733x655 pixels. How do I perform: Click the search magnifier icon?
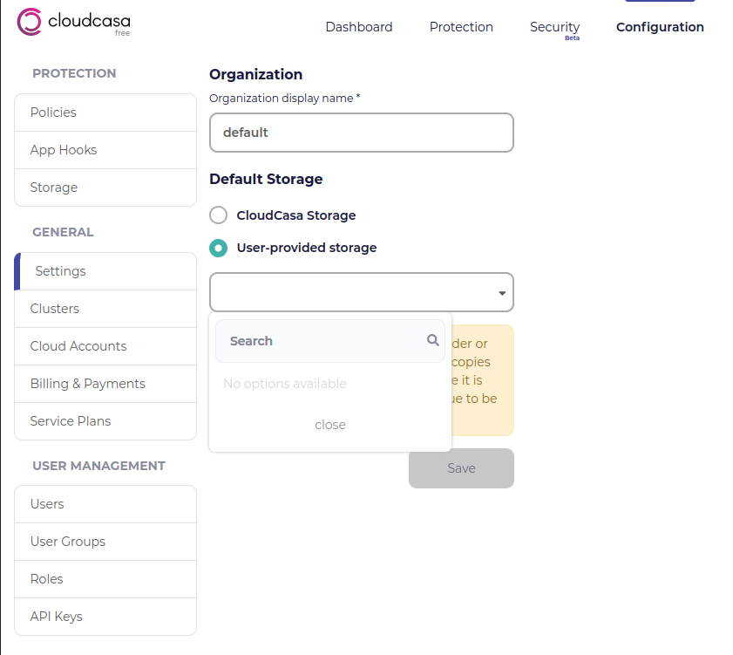[x=433, y=340]
